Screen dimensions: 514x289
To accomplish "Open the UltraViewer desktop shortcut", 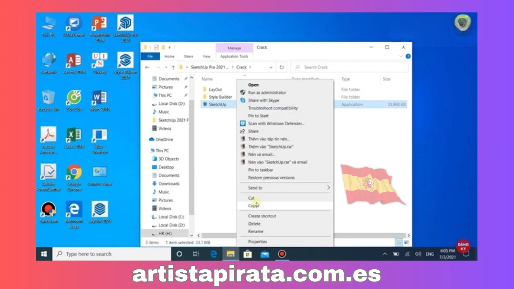I will point(74,26).
